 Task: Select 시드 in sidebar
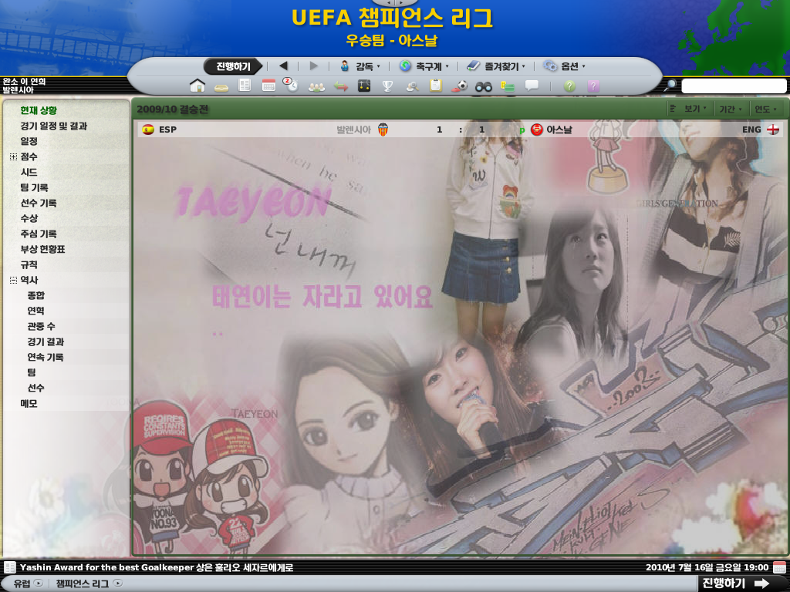point(29,172)
